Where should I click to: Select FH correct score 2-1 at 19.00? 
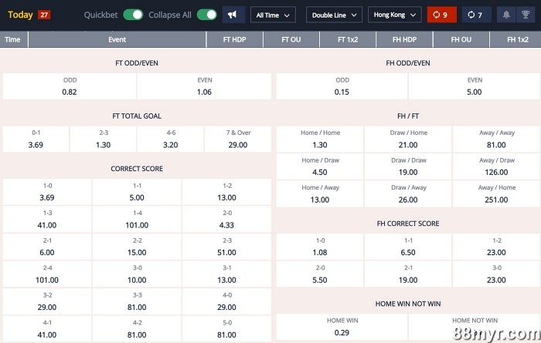click(x=408, y=274)
